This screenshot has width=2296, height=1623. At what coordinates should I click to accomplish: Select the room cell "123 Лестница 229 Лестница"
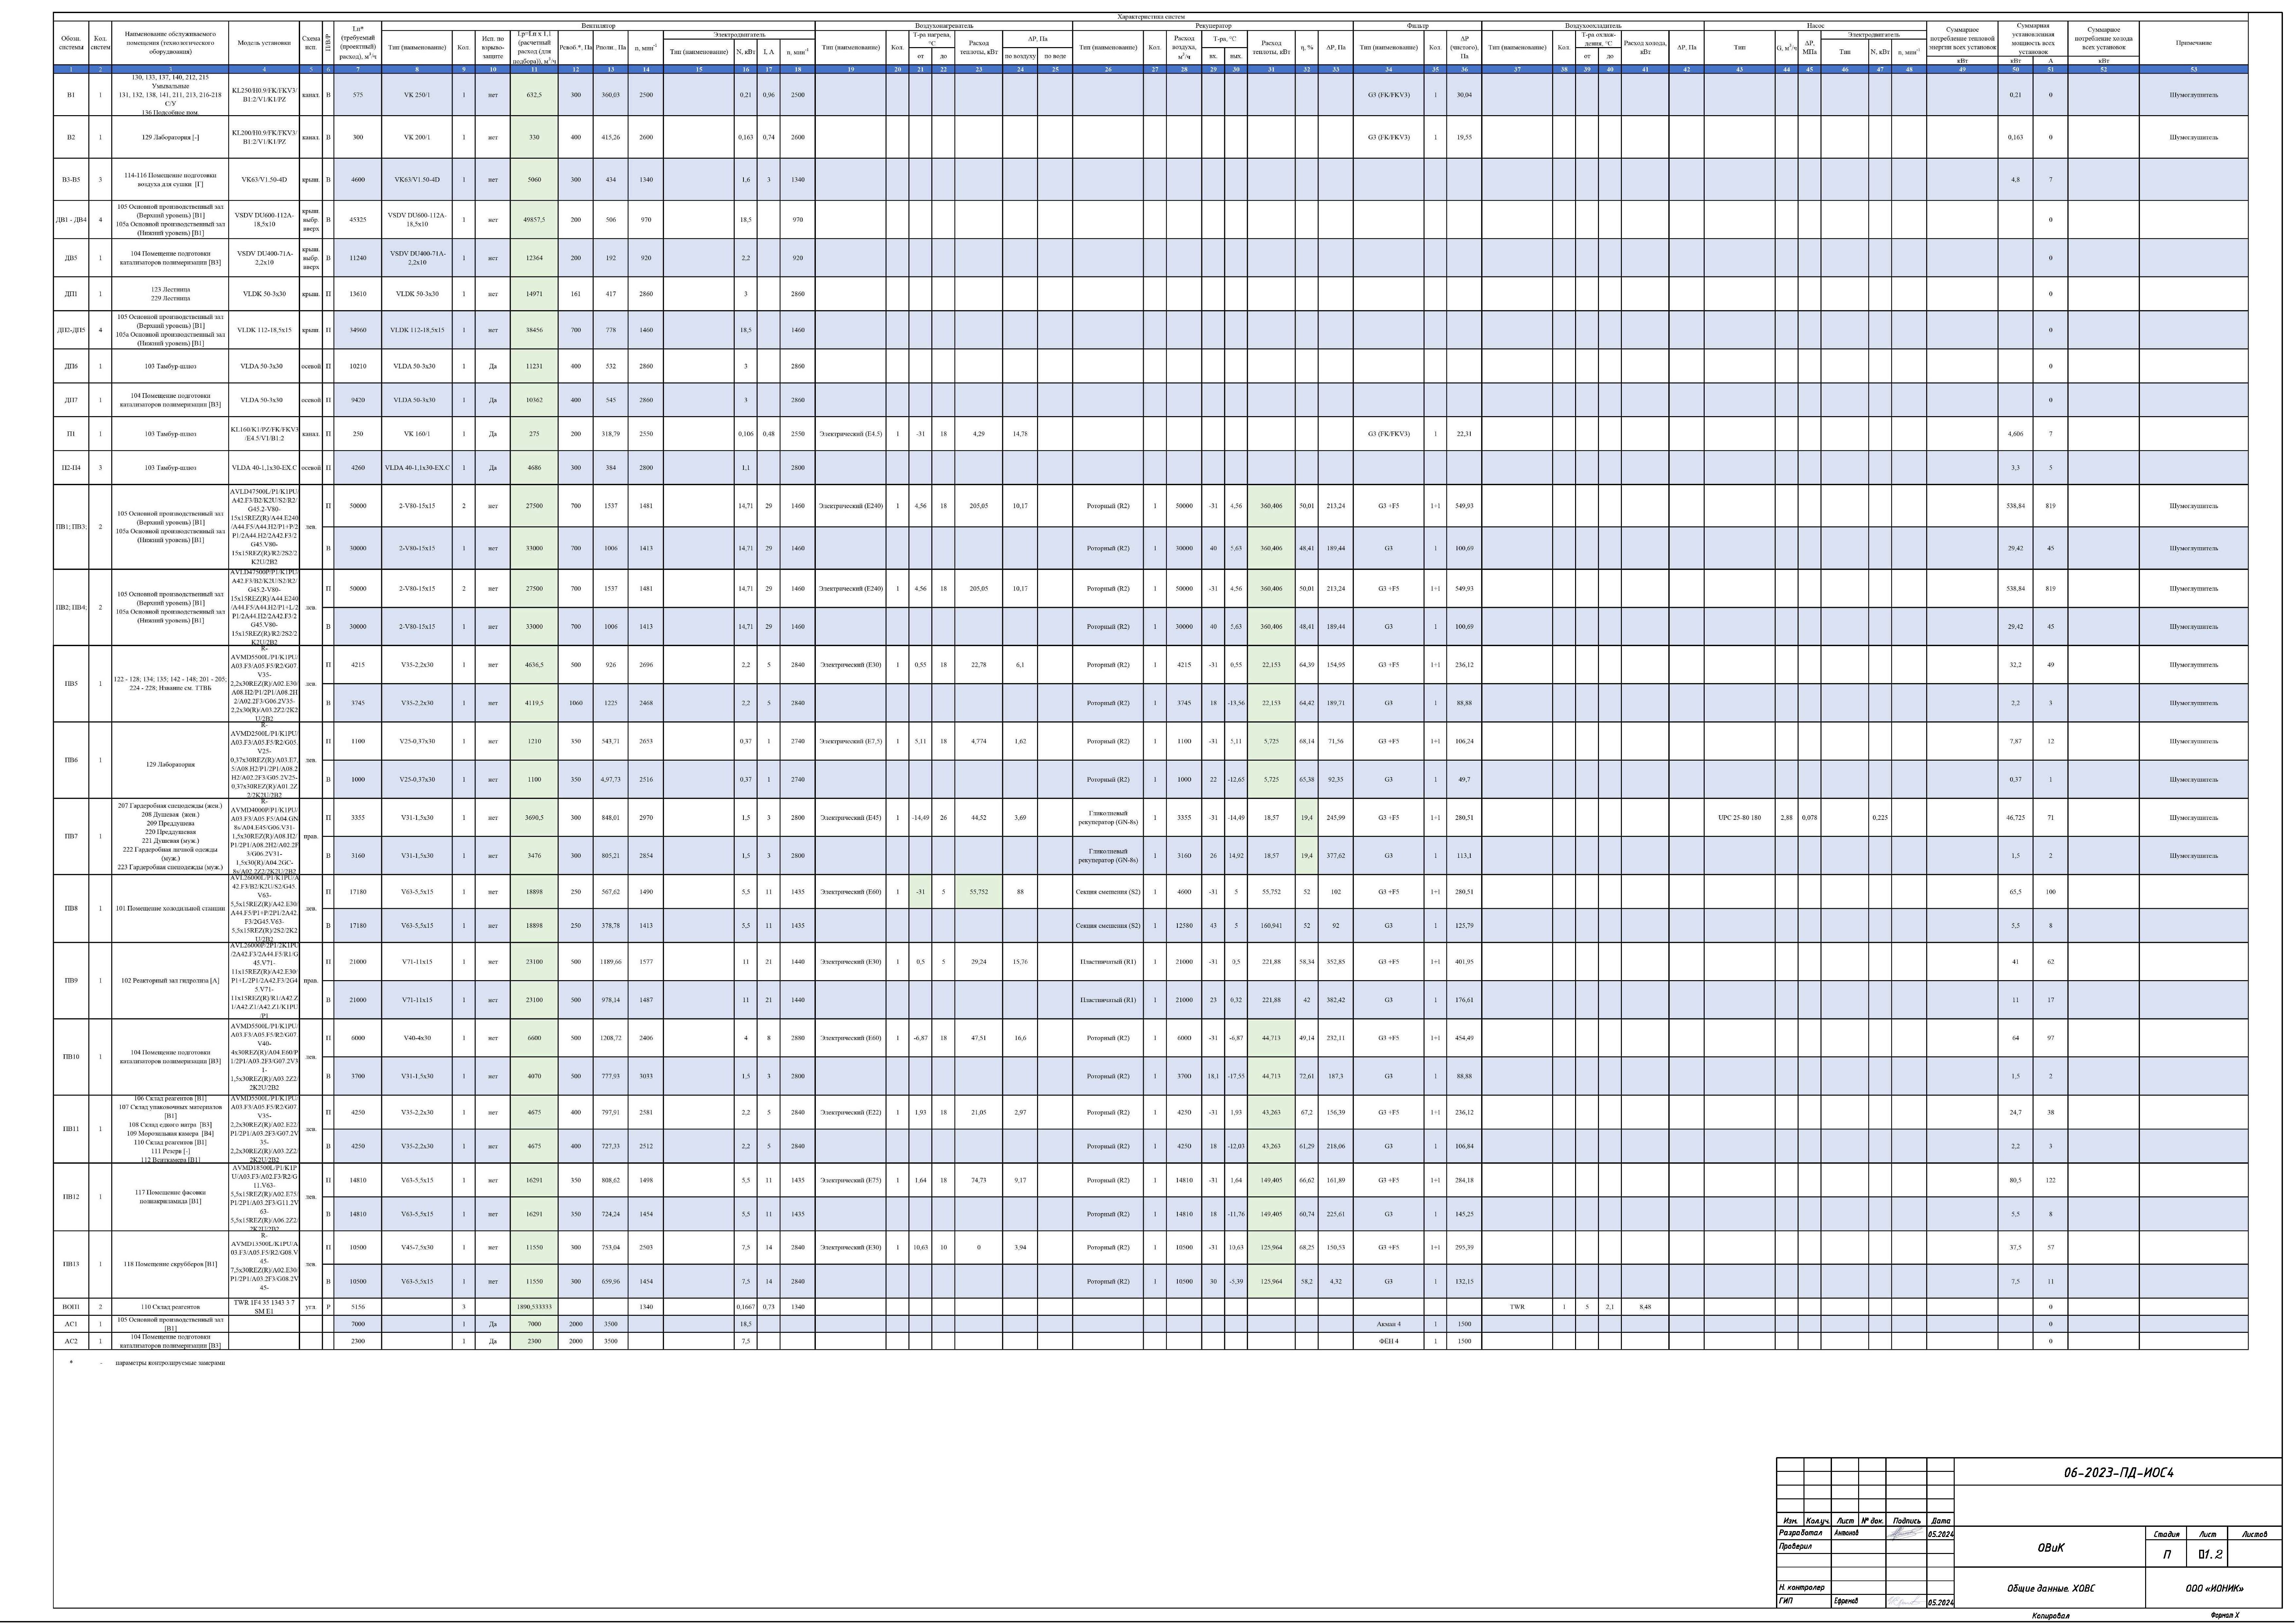(x=170, y=294)
